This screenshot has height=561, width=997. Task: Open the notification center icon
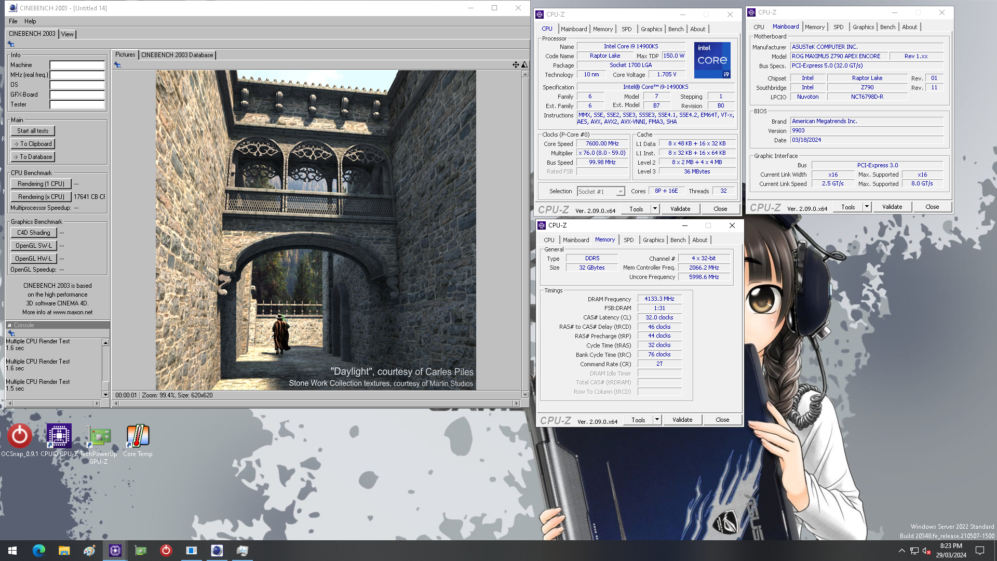[x=980, y=551]
